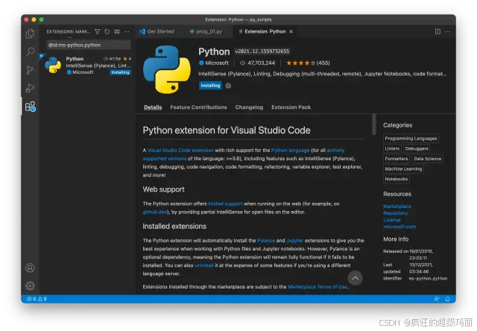
Task: Click the version v2021.12.1559732655 label
Action: [262, 51]
